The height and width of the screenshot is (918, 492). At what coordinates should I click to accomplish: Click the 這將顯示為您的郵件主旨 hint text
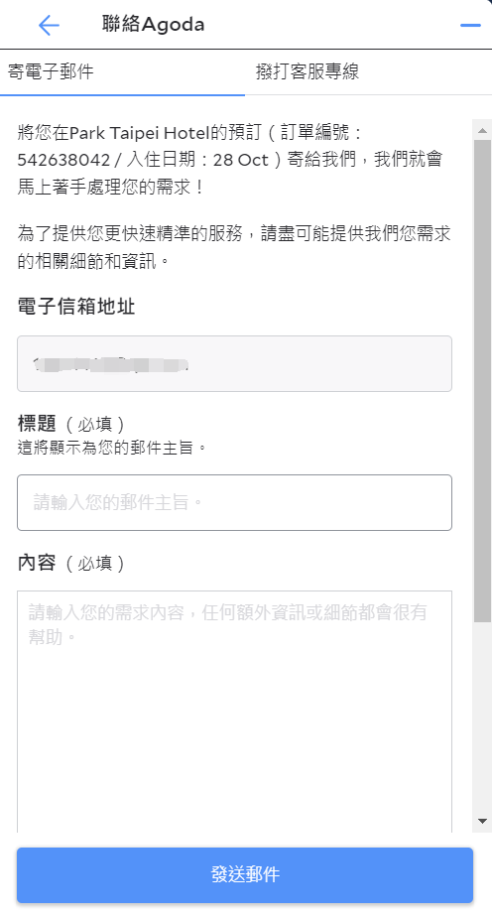[x=112, y=448]
